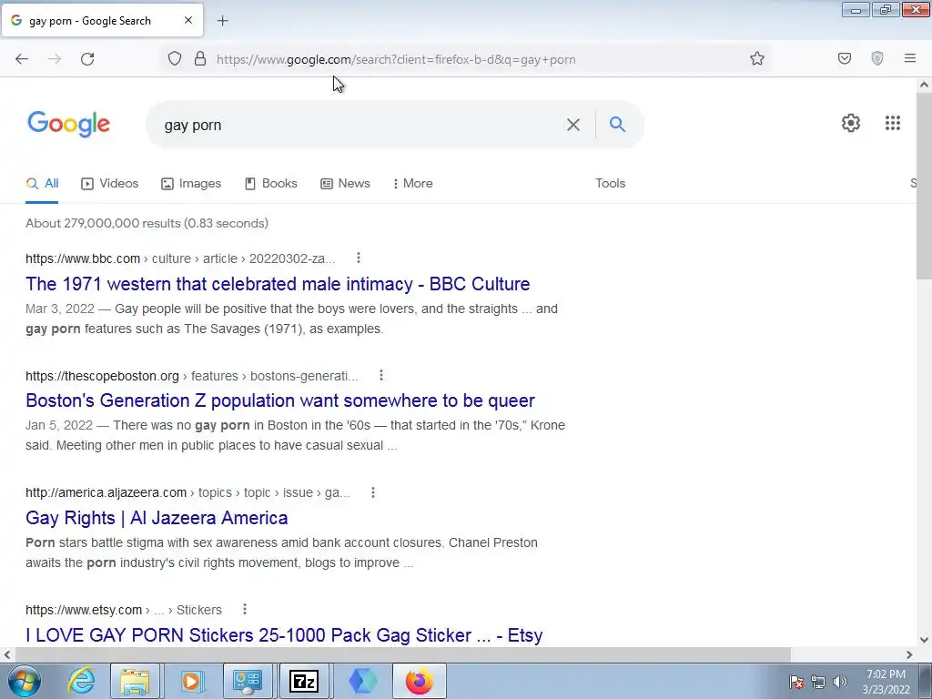This screenshot has height=699, width=932.
Task: Save page to Pocket
Action: [845, 59]
